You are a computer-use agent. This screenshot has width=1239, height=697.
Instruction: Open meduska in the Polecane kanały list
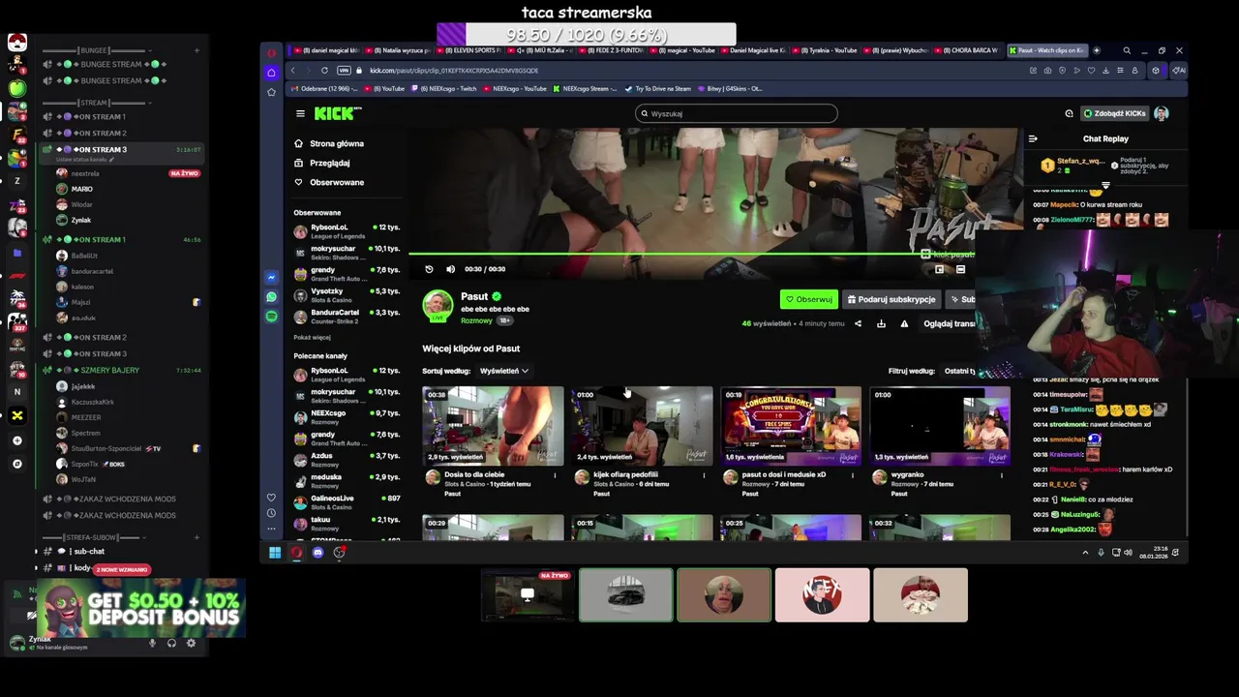tap(347, 481)
